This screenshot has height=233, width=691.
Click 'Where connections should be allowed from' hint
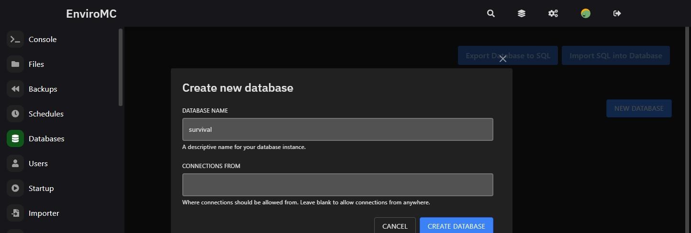306,202
